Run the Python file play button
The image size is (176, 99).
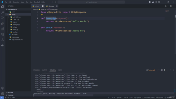(166, 6)
